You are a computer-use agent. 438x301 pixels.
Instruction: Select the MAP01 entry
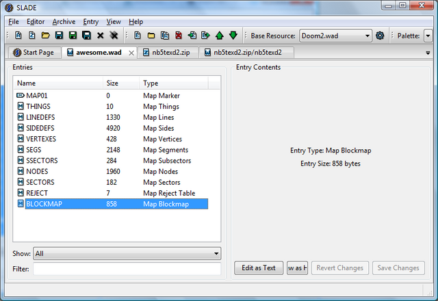37,96
